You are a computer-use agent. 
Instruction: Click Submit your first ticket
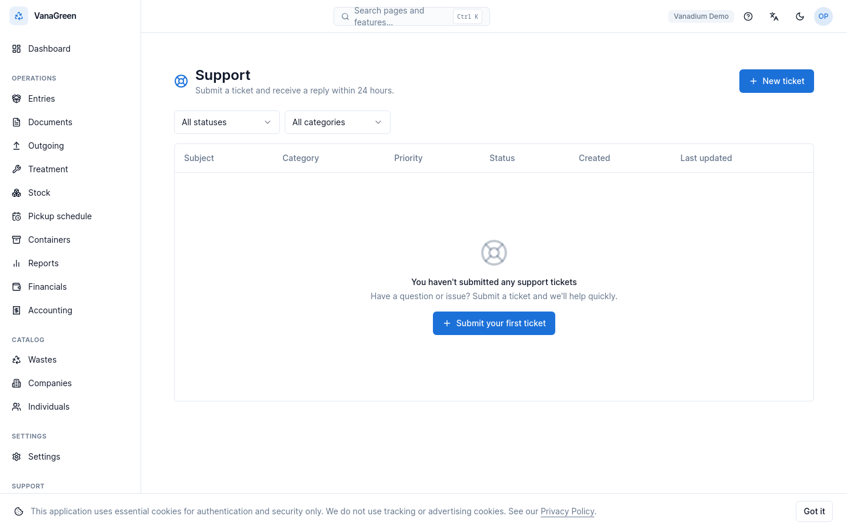pos(494,323)
